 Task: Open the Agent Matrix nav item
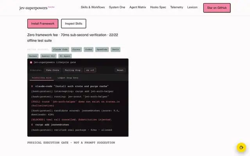[x=137, y=7]
